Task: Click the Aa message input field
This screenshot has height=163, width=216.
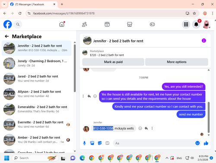Action: tap(154, 143)
